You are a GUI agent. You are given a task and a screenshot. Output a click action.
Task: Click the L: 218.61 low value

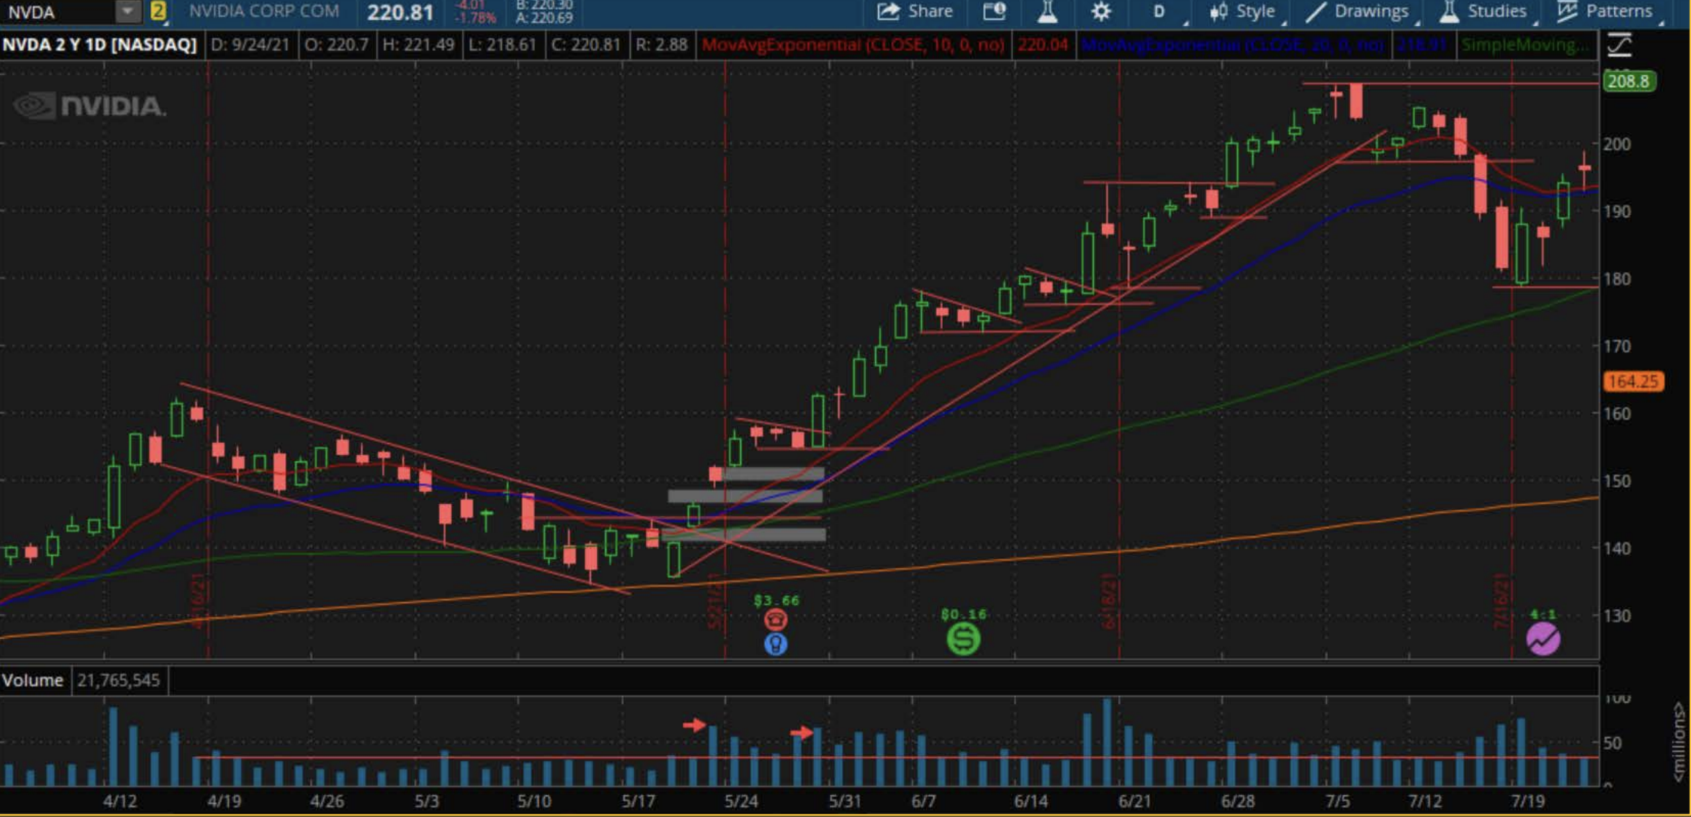coord(501,45)
